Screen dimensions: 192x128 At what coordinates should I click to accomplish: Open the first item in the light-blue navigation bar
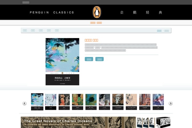click(x=25, y=30)
